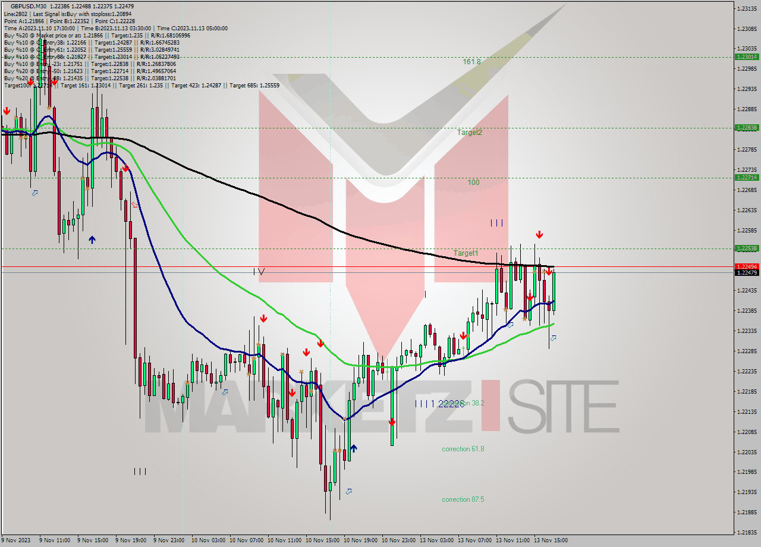Viewport: 761px width, 547px height.
Task: Select the 'Target2' level label
Action: tap(469, 133)
